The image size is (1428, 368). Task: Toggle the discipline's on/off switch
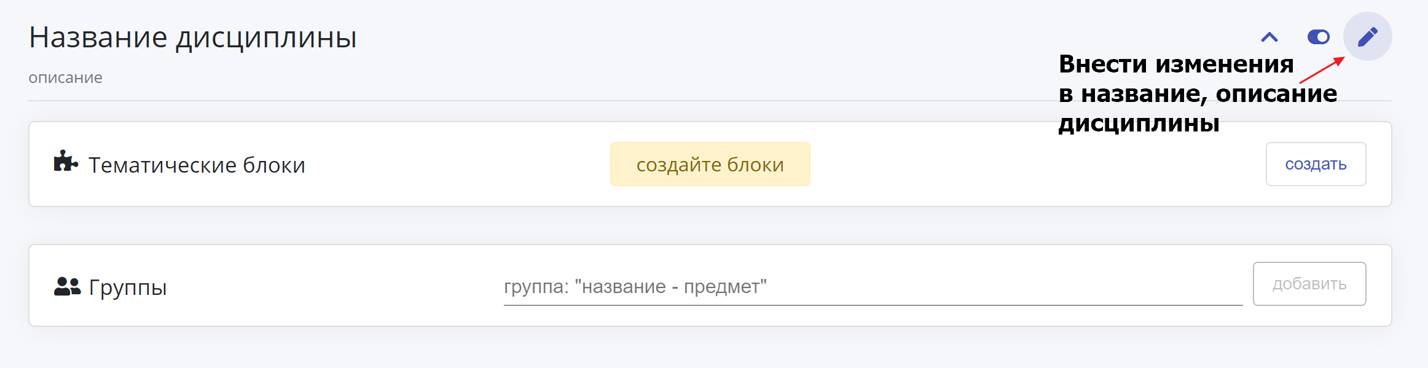[1319, 37]
